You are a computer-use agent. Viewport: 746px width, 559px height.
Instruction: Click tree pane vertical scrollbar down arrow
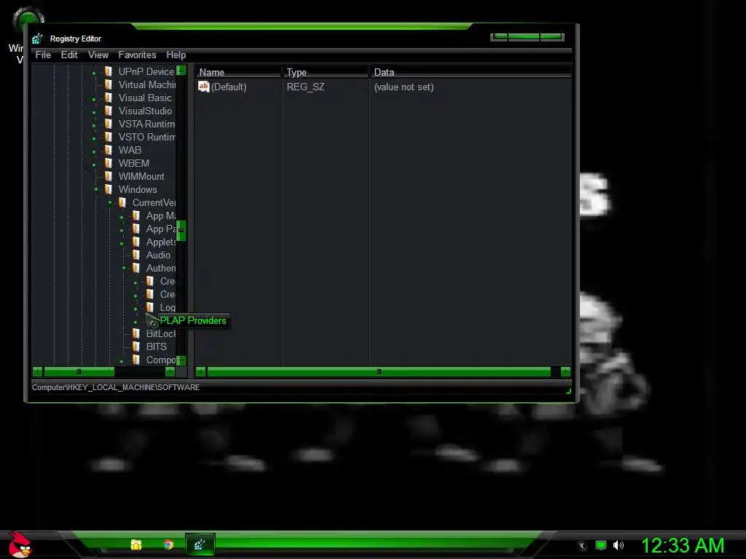tap(181, 360)
